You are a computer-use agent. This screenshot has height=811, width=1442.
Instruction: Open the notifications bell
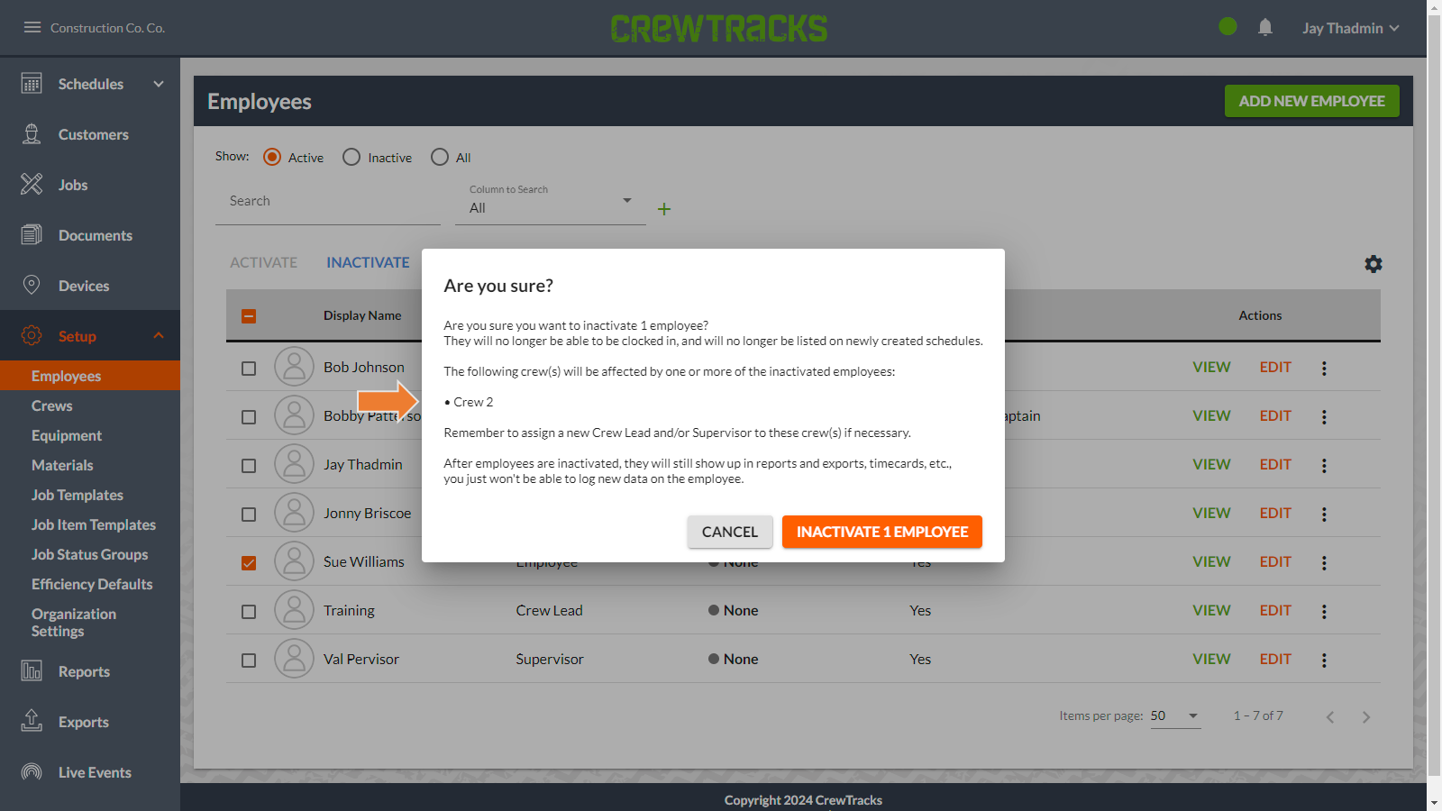(1265, 28)
